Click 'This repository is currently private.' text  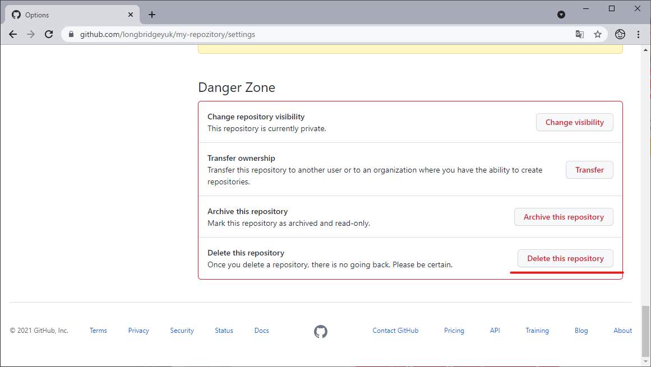point(266,128)
